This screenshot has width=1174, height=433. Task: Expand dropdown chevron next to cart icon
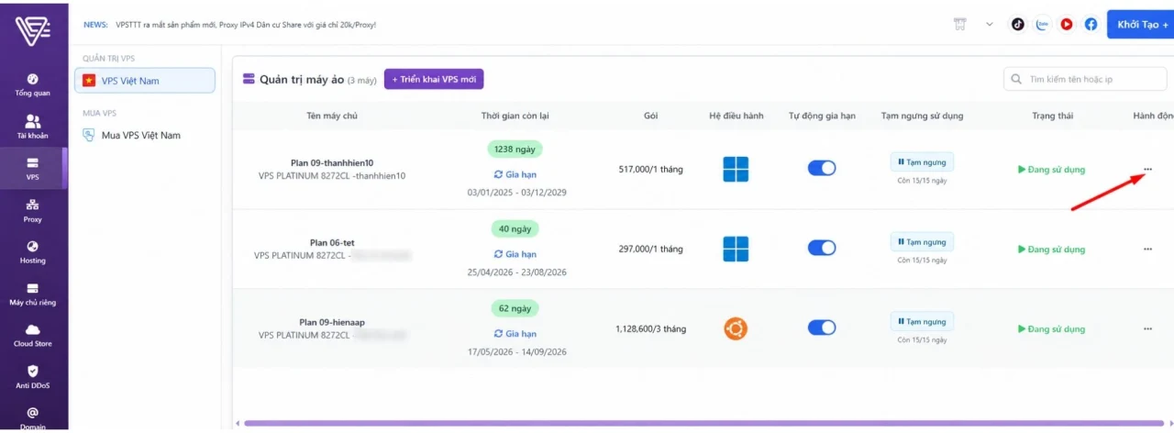tap(989, 25)
